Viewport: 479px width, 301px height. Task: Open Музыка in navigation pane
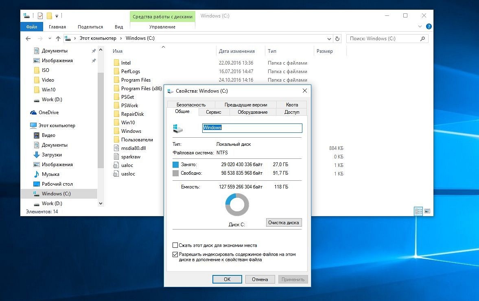click(50, 174)
